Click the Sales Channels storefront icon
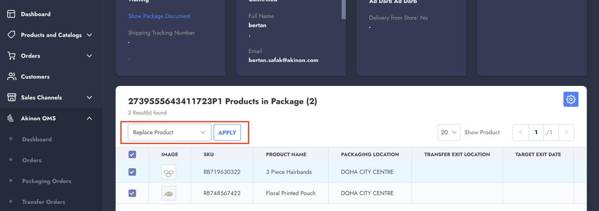599x211 pixels. [11, 98]
